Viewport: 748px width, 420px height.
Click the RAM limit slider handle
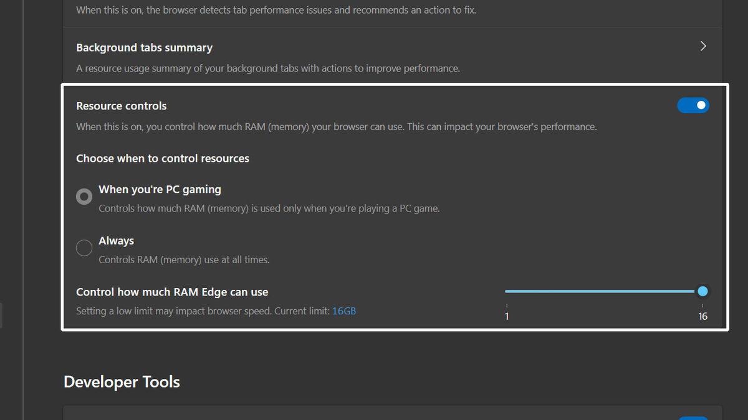pos(702,291)
